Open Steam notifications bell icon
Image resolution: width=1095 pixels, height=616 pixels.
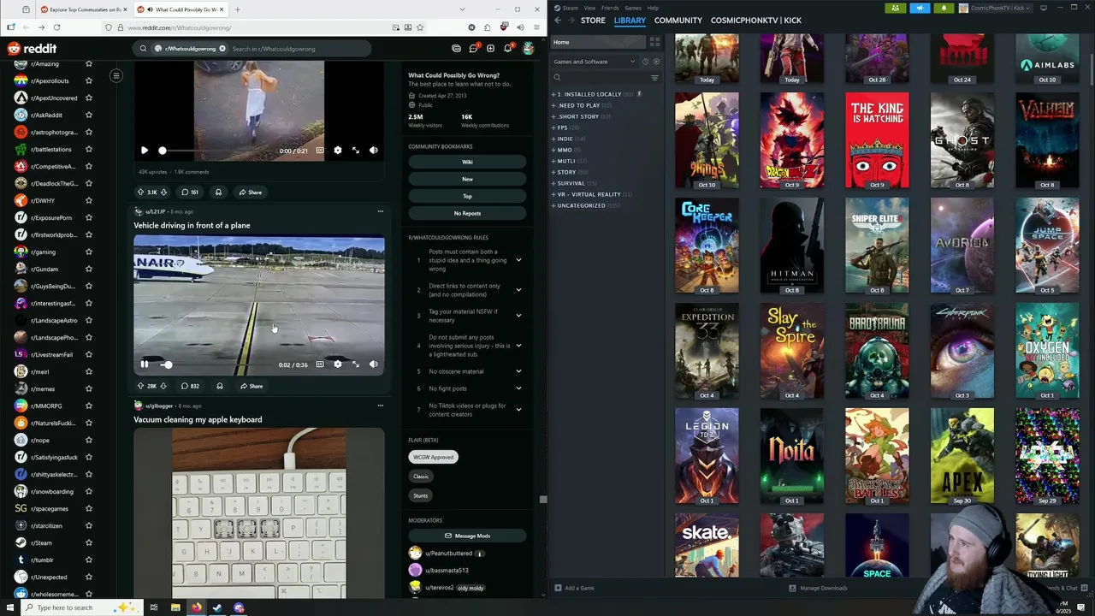[944, 8]
